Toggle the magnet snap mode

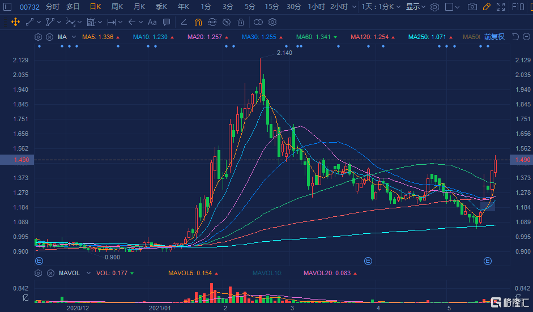coord(198,22)
